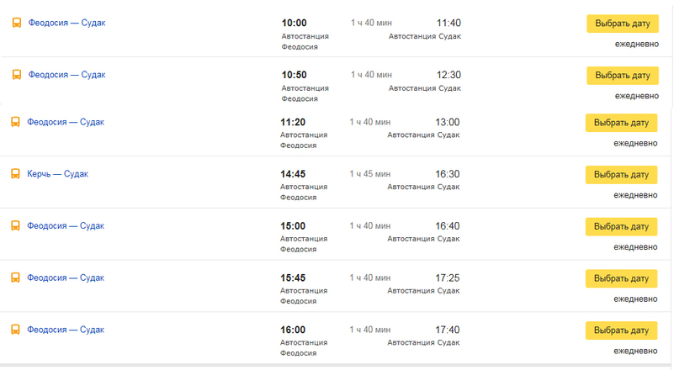
Task: Open the Феодосия — Судак route departing 15:00
Action: tap(65, 225)
